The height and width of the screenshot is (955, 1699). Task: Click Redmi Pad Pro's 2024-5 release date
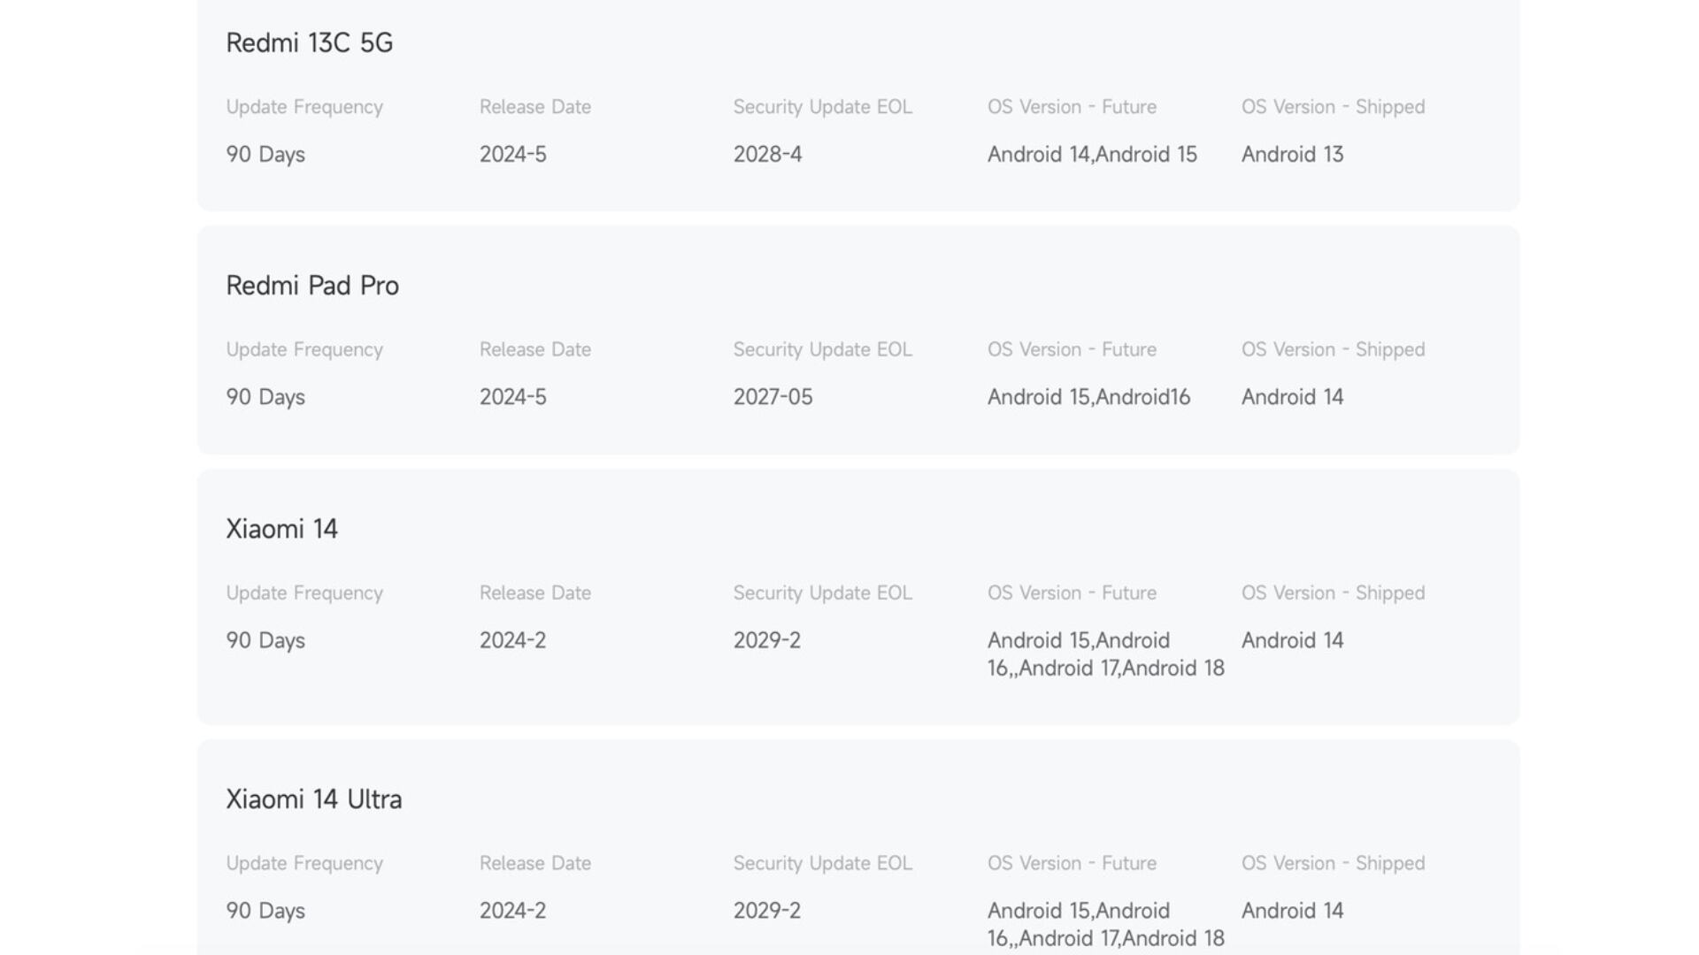click(512, 397)
